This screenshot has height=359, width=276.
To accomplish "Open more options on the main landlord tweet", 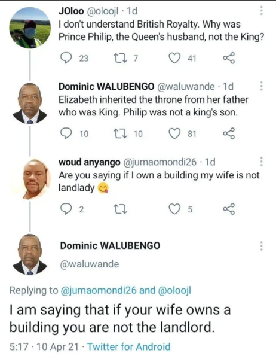I will (262, 246).
